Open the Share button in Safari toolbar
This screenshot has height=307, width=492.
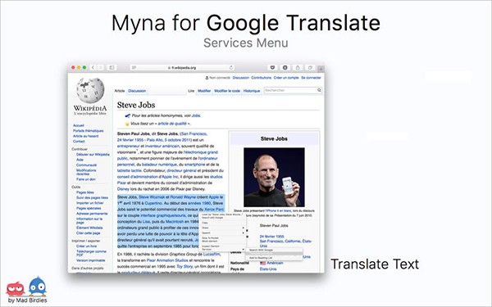point(298,67)
